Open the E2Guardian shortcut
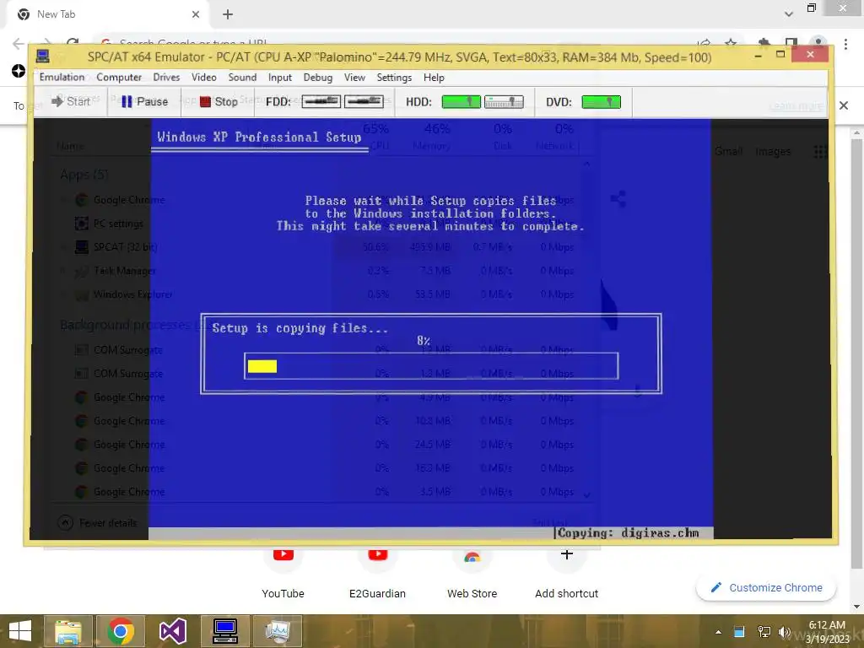Viewport: 864px width, 648px height. pos(377,573)
